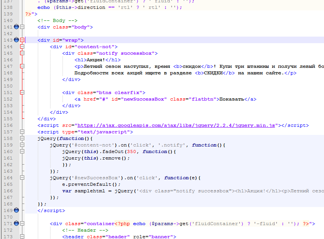Collapse the notify successbox fold on line 145
The height and width of the screenshot is (239, 324).
coord(22,53)
